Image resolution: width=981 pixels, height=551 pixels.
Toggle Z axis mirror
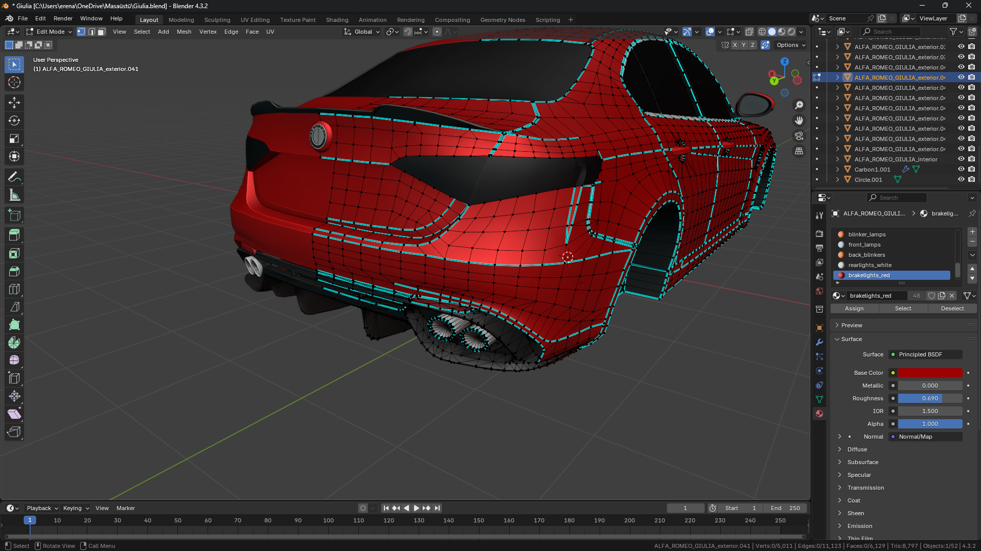752,45
